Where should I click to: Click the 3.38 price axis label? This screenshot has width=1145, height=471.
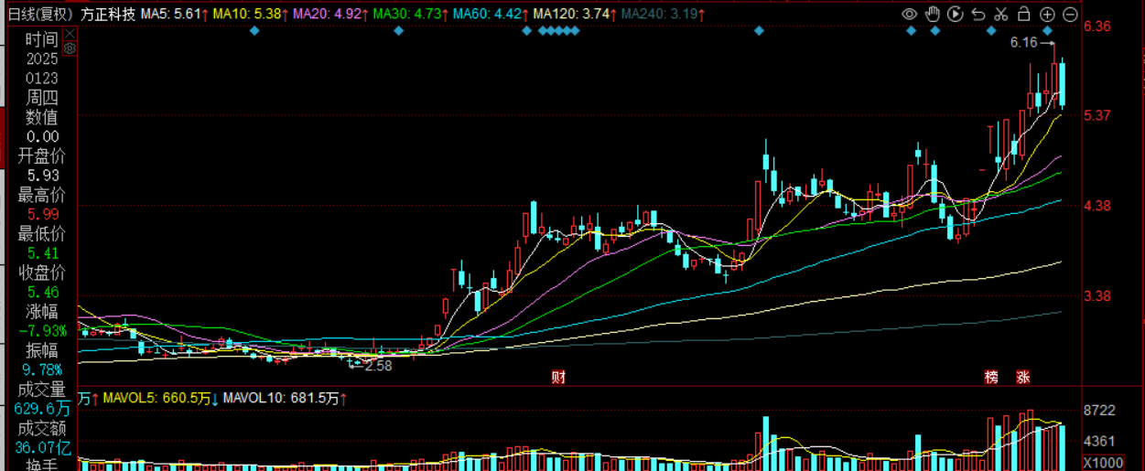(1097, 296)
